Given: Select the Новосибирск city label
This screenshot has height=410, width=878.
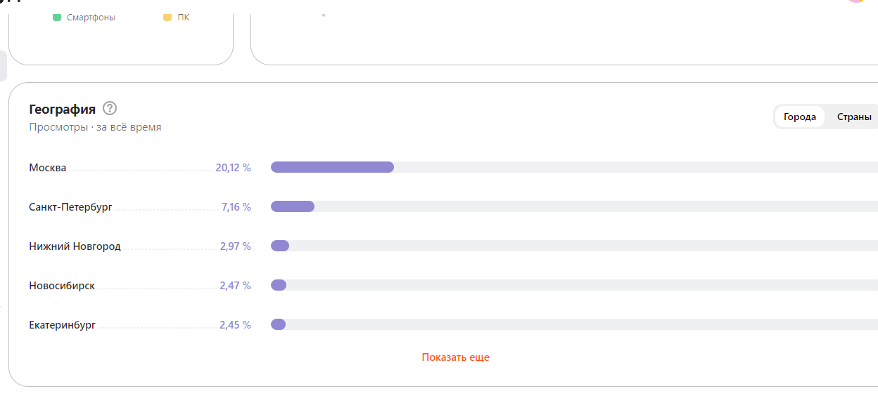Looking at the screenshot, I should pos(62,286).
